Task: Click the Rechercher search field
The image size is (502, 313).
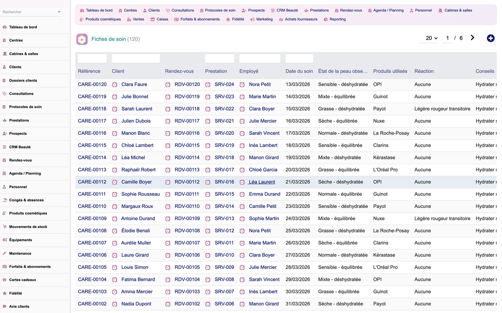Action: tap(28, 12)
